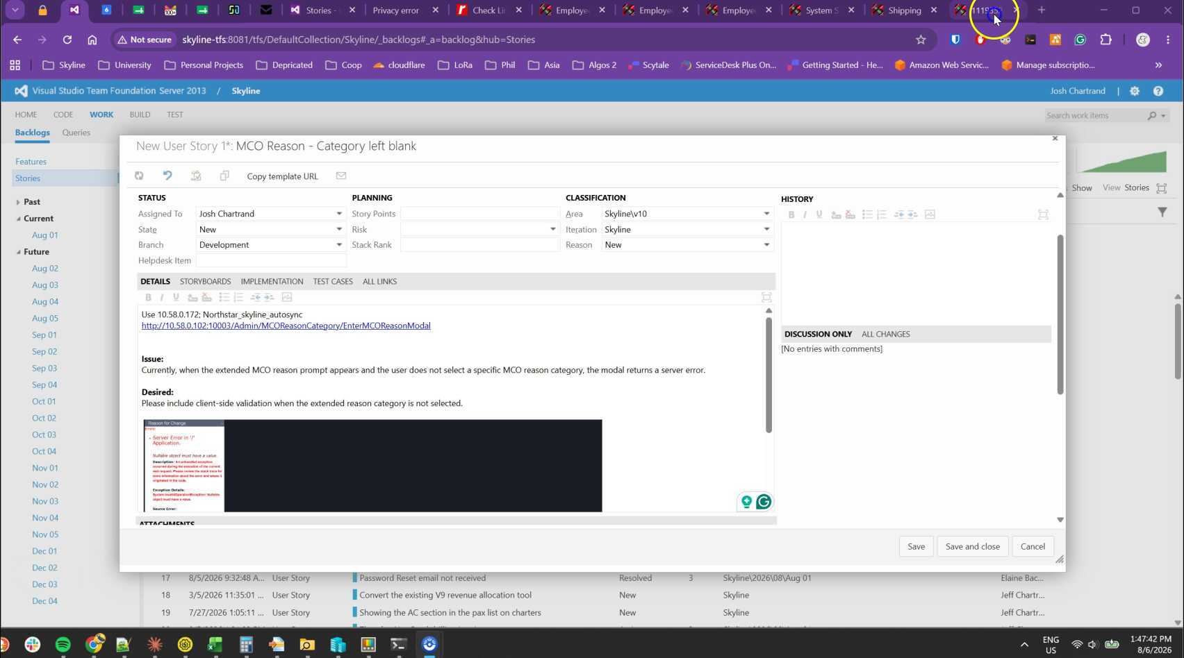1184x658 pixels.
Task: Toggle italic in the History editor toolbar
Action: tap(805, 214)
